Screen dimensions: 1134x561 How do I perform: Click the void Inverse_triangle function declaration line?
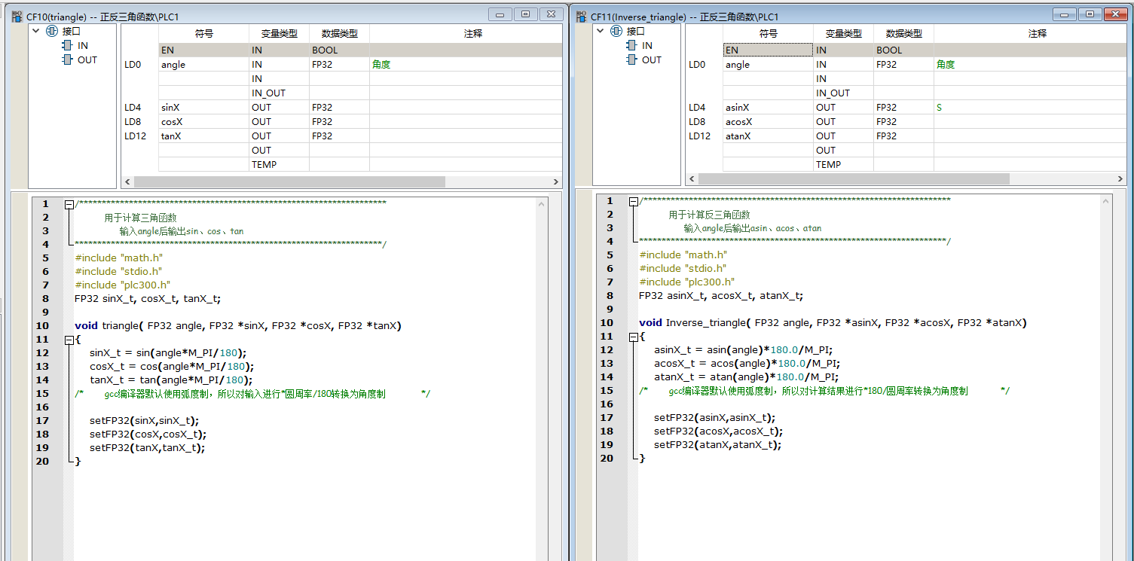coord(833,323)
